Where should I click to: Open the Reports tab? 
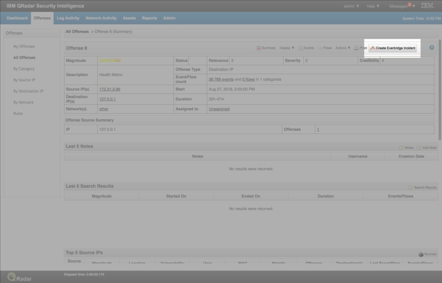click(x=149, y=18)
